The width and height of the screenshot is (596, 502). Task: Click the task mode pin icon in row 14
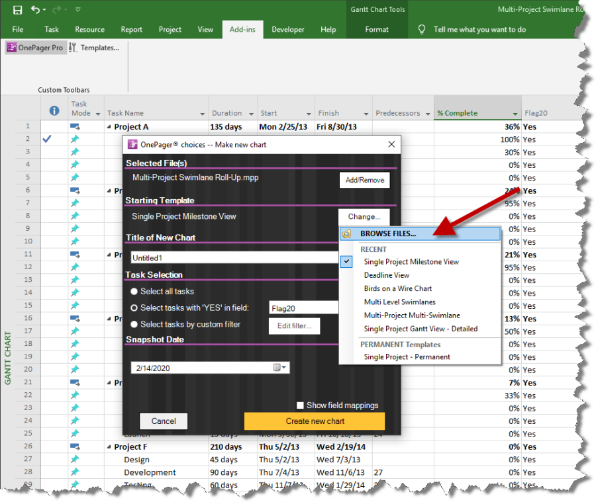click(x=75, y=292)
